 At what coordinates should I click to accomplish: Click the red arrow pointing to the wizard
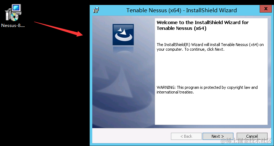click(x=59, y=29)
